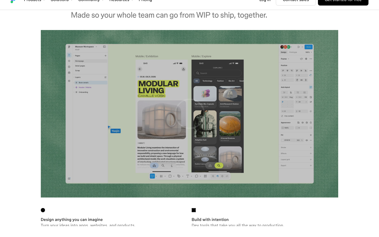Image resolution: width=379 pixels, height=237 pixels.
Task: Open the Assets sparkle icon in left rail
Action: click(x=69, y=61)
